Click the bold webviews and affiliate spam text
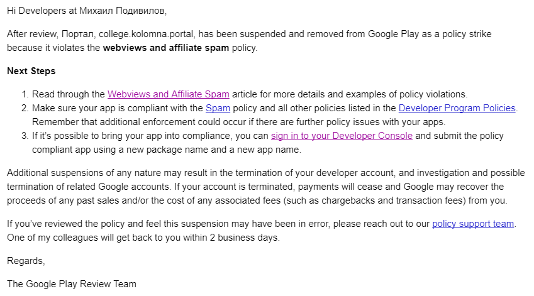The image size is (534, 296). pyautogui.click(x=166, y=48)
